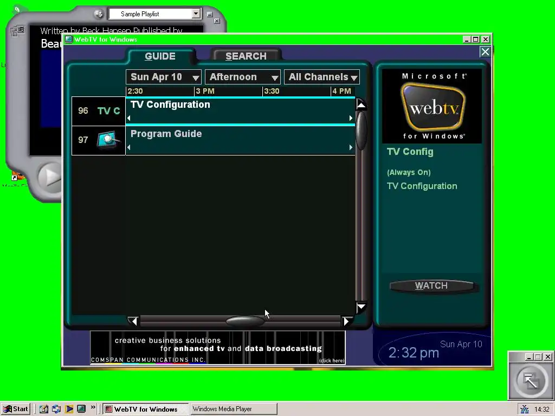Click the Media Player play button
Image resolution: width=555 pixels, height=416 pixels.
tap(50, 177)
